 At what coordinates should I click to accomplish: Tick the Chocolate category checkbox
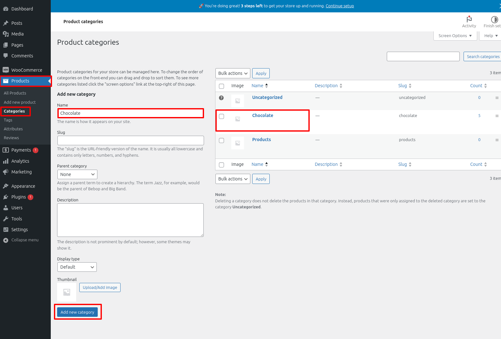point(221,116)
